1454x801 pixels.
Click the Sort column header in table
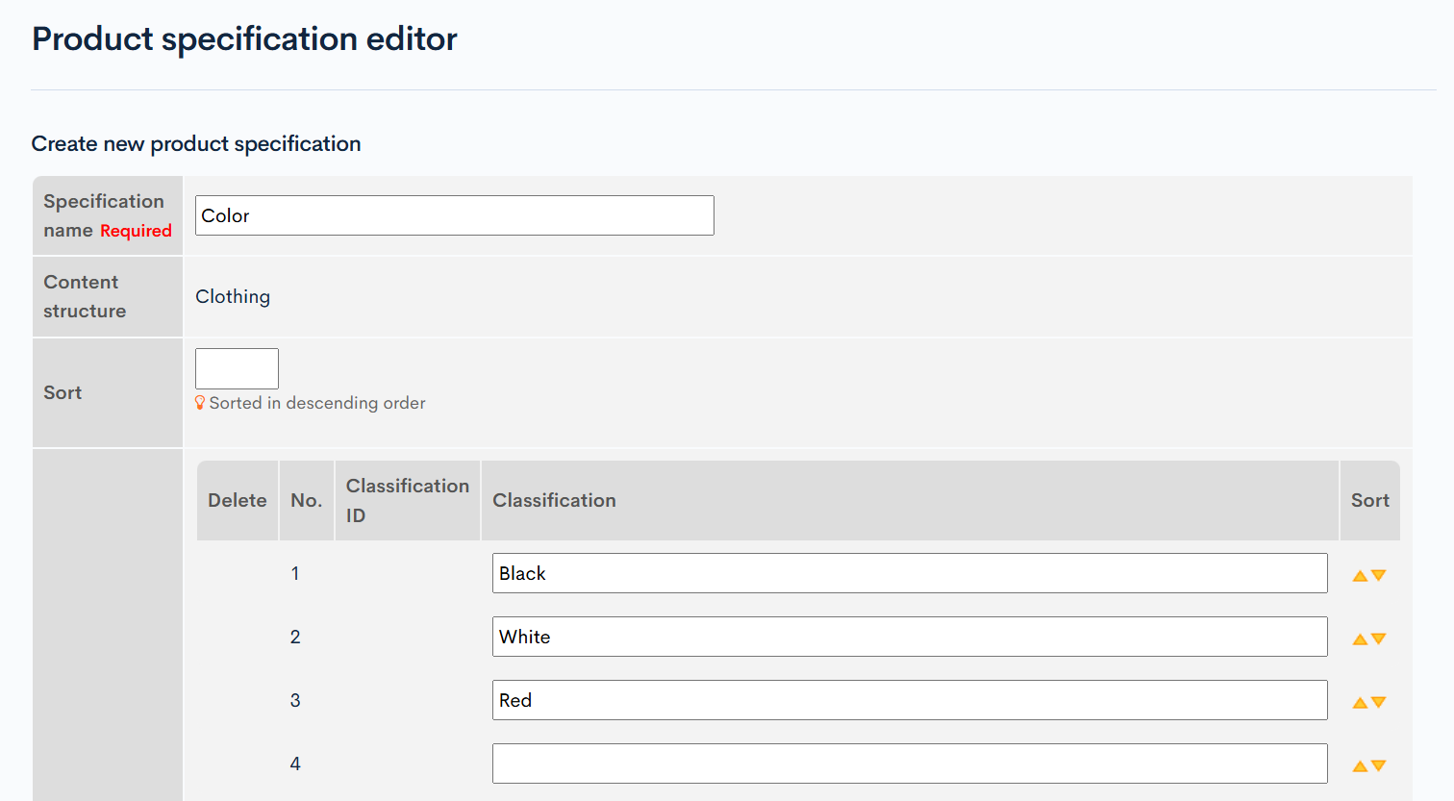1369,500
